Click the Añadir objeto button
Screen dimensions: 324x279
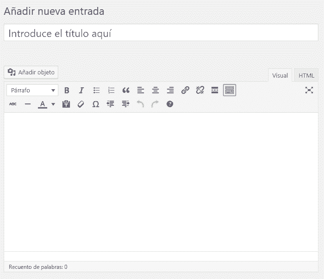click(x=31, y=73)
